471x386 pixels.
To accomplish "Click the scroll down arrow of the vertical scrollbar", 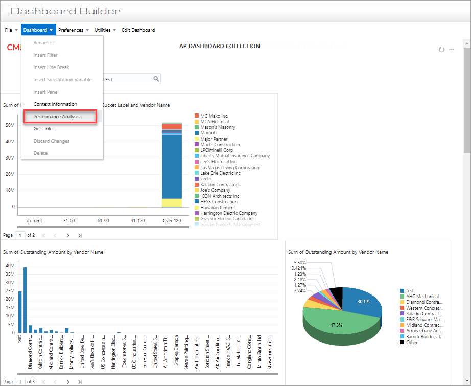I will [467, 380].
